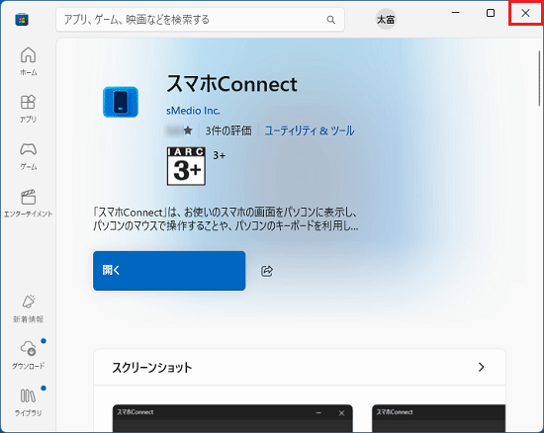Screen dimensions: 544x433
Task: Focus the app search input field
Action: pyautogui.click(x=200, y=20)
